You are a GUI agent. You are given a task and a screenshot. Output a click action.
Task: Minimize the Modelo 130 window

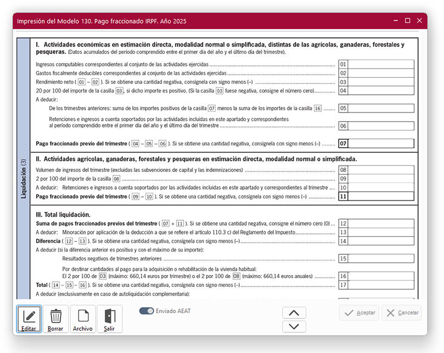pos(395,21)
